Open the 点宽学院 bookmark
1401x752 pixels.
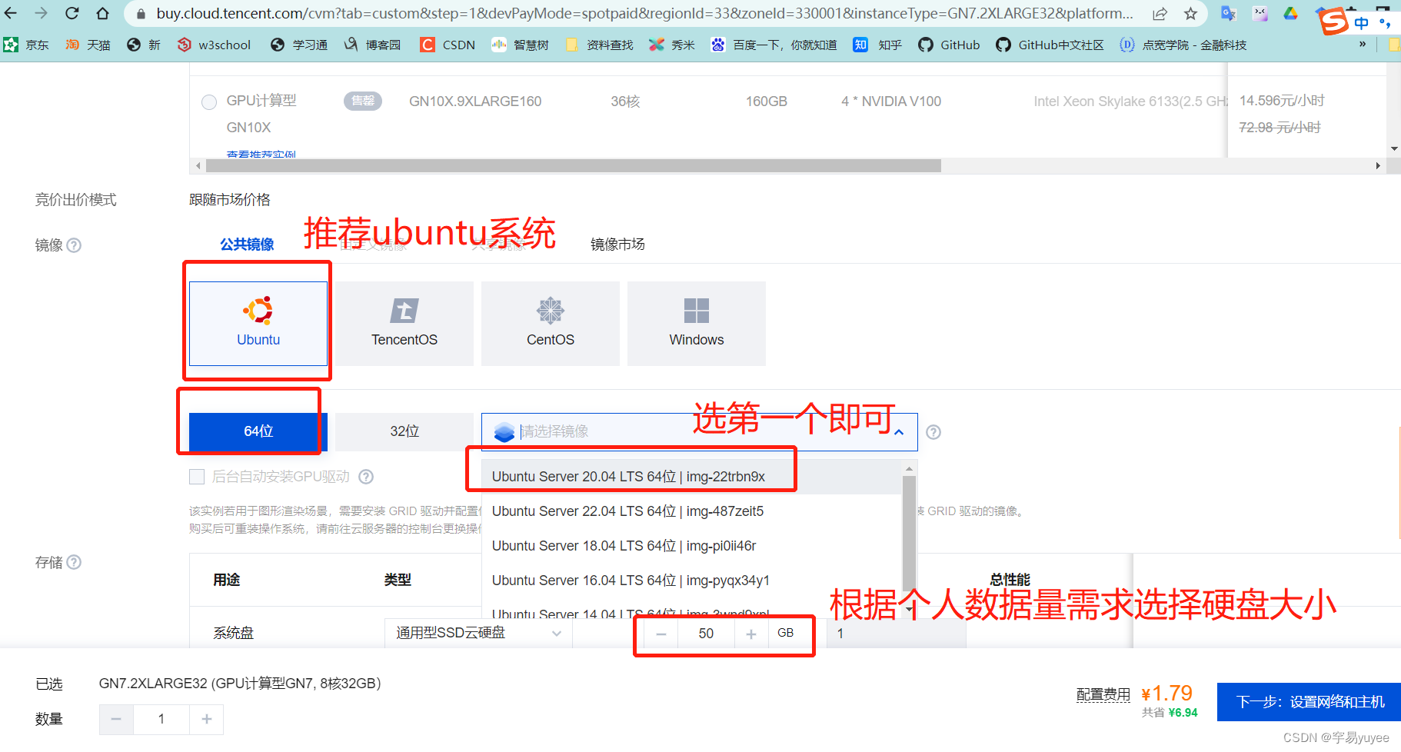coord(1183,45)
